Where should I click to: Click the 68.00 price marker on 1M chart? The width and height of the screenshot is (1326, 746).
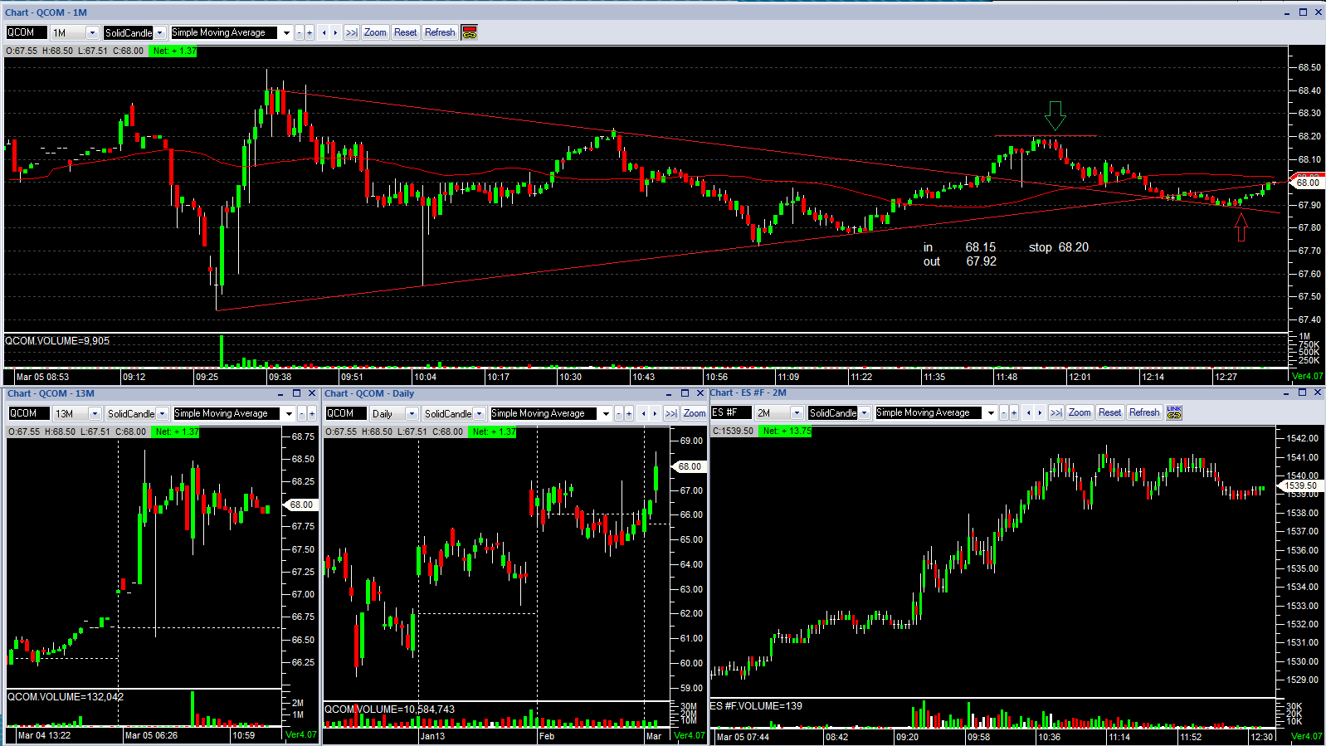tap(1307, 183)
